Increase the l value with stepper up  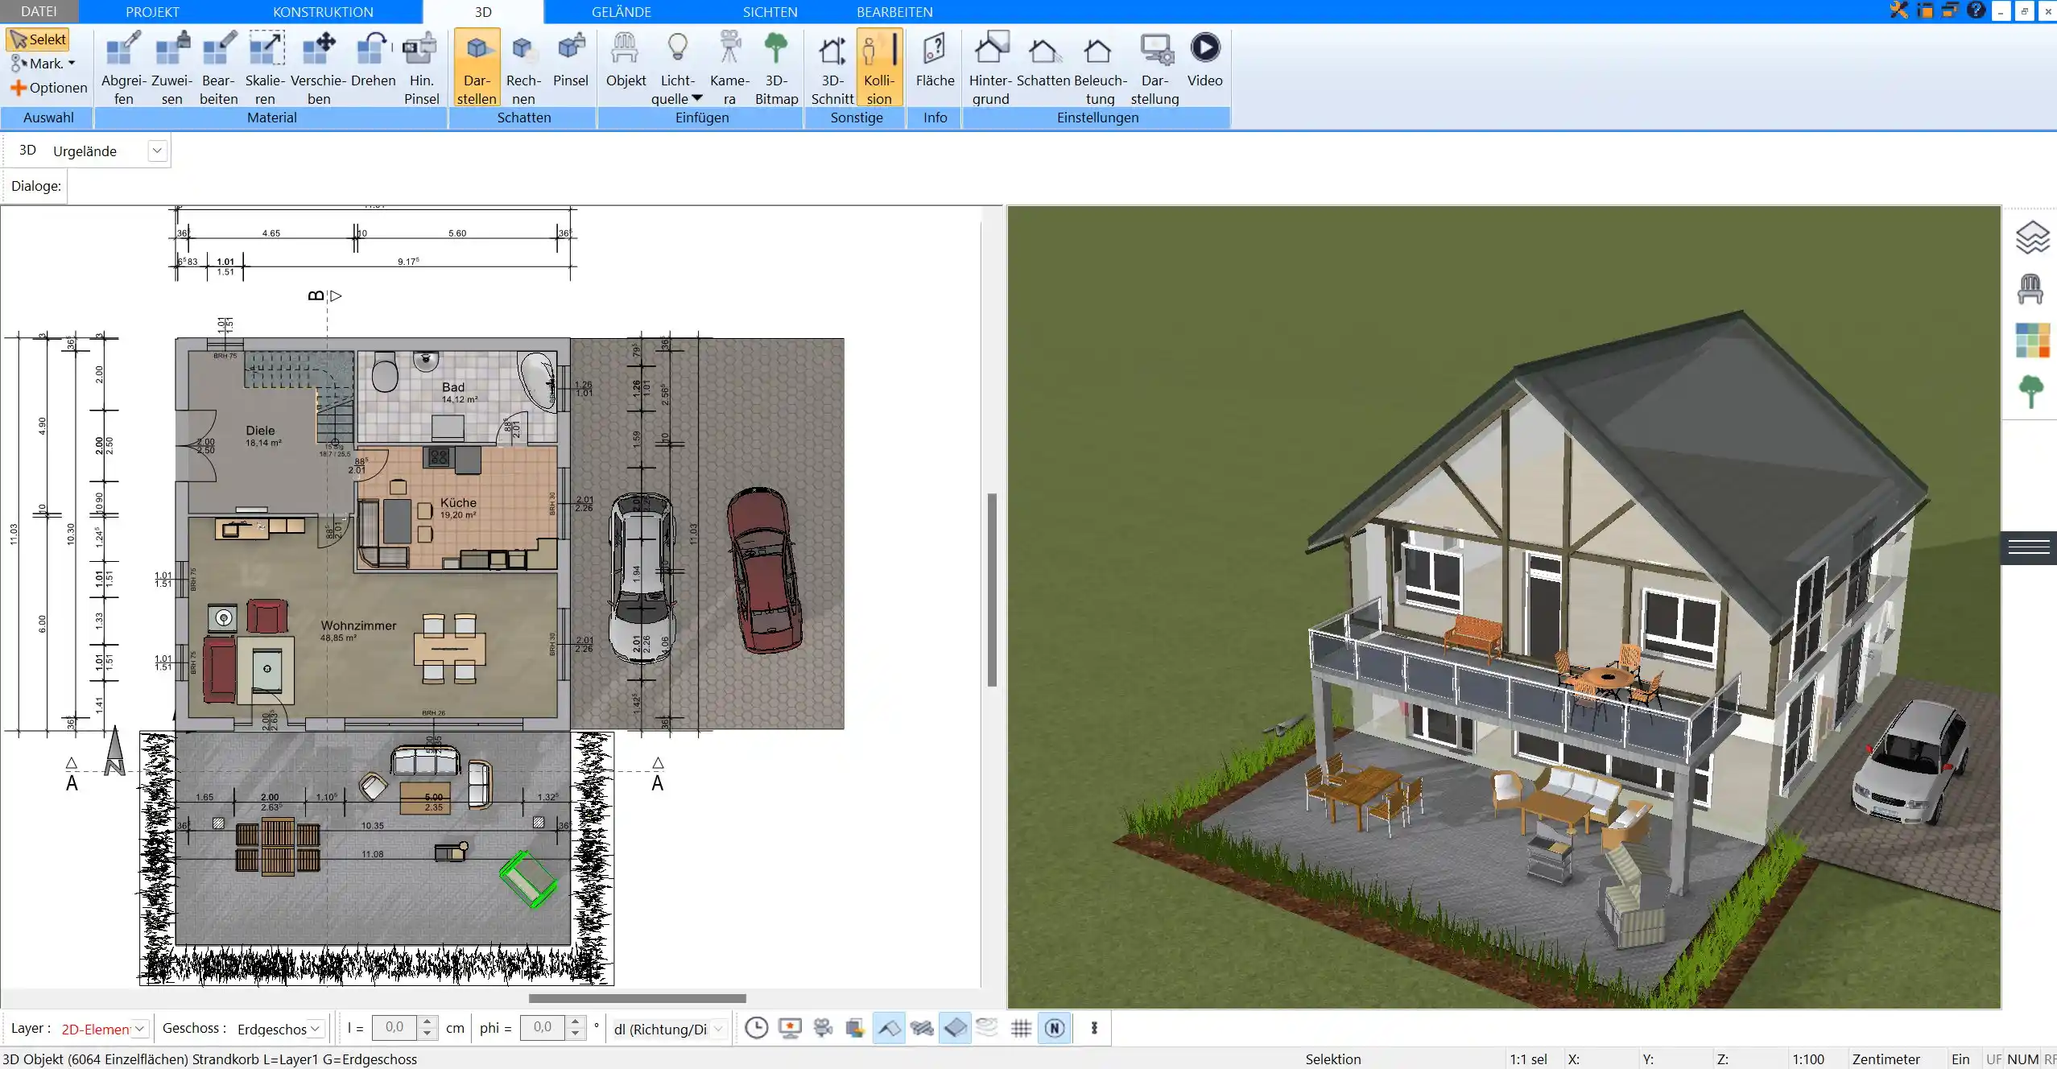pos(428,1022)
